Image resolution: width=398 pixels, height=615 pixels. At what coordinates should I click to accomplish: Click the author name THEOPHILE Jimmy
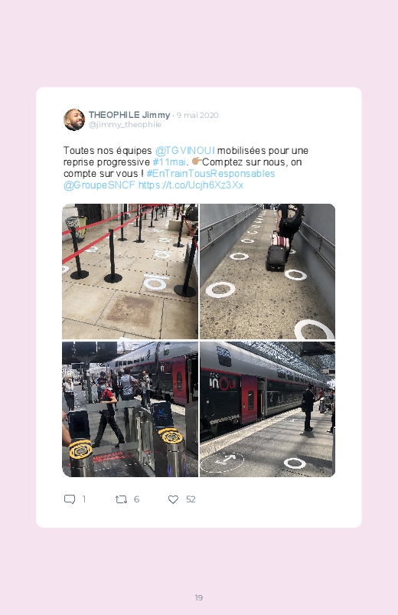[129, 115]
